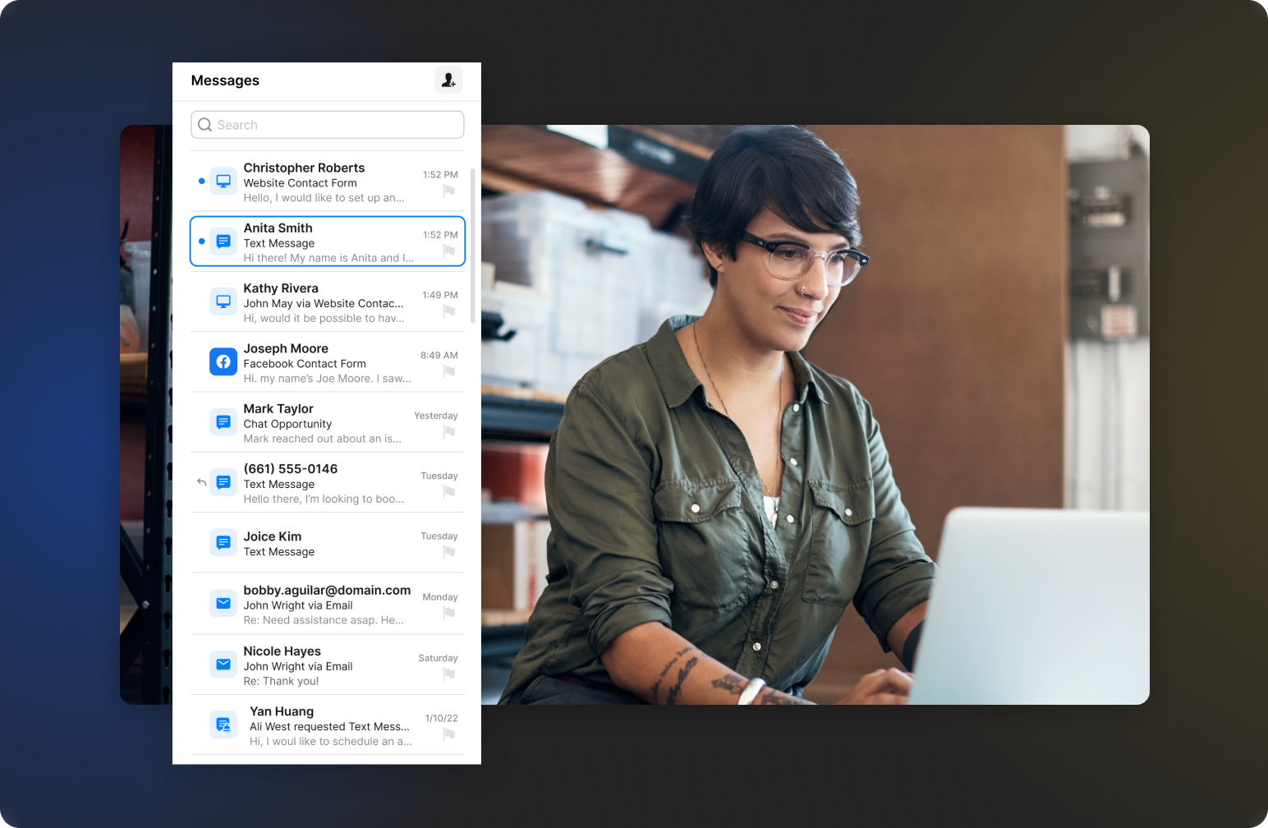Click the 1/10/22 date on Yan Huang

tap(442, 719)
